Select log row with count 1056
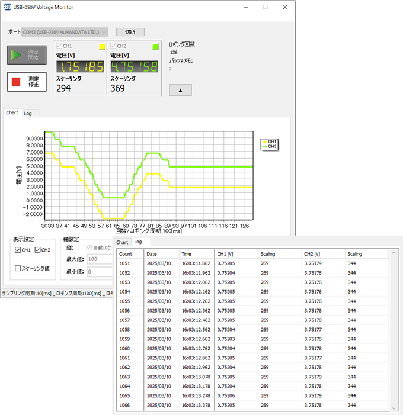 (x=253, y=311)
